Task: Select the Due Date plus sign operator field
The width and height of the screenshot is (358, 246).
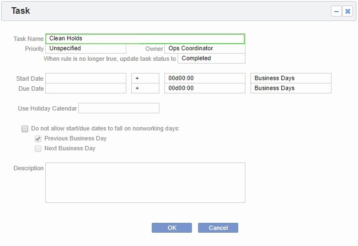Action: [x=145, y=88]
